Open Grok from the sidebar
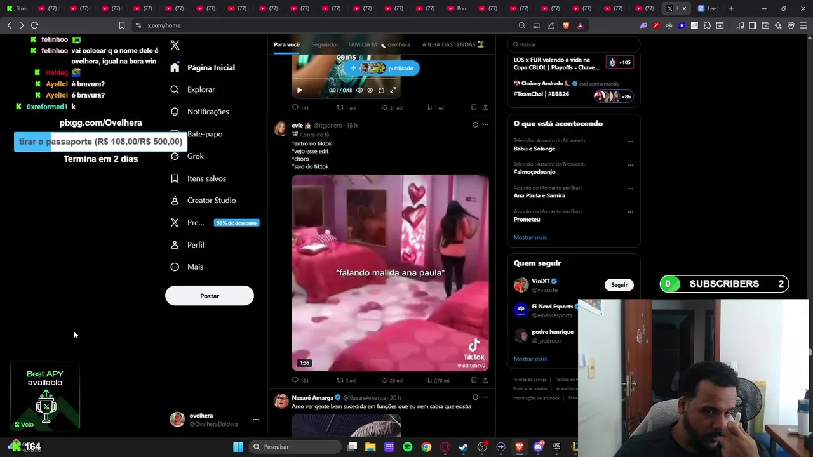 coord(187,156)
